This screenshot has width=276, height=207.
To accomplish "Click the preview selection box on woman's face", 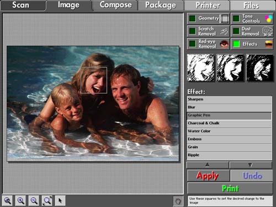I will pos(94,80).
